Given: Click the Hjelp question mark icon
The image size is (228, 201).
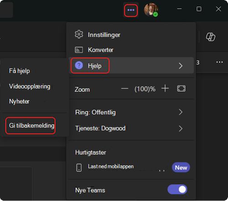Looking at the screenshot, I should [x=79, y=66].
